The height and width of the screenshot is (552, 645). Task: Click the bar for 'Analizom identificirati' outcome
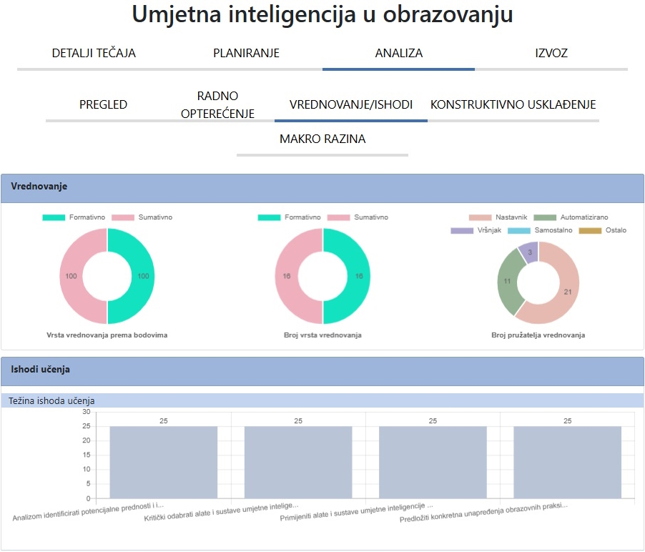(x=163, y=462)
